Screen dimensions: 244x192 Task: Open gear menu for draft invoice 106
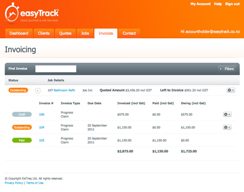click(227, 114)
